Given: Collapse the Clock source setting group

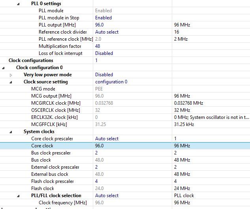Looking at the screenshot, I should (x=11, y=82).
